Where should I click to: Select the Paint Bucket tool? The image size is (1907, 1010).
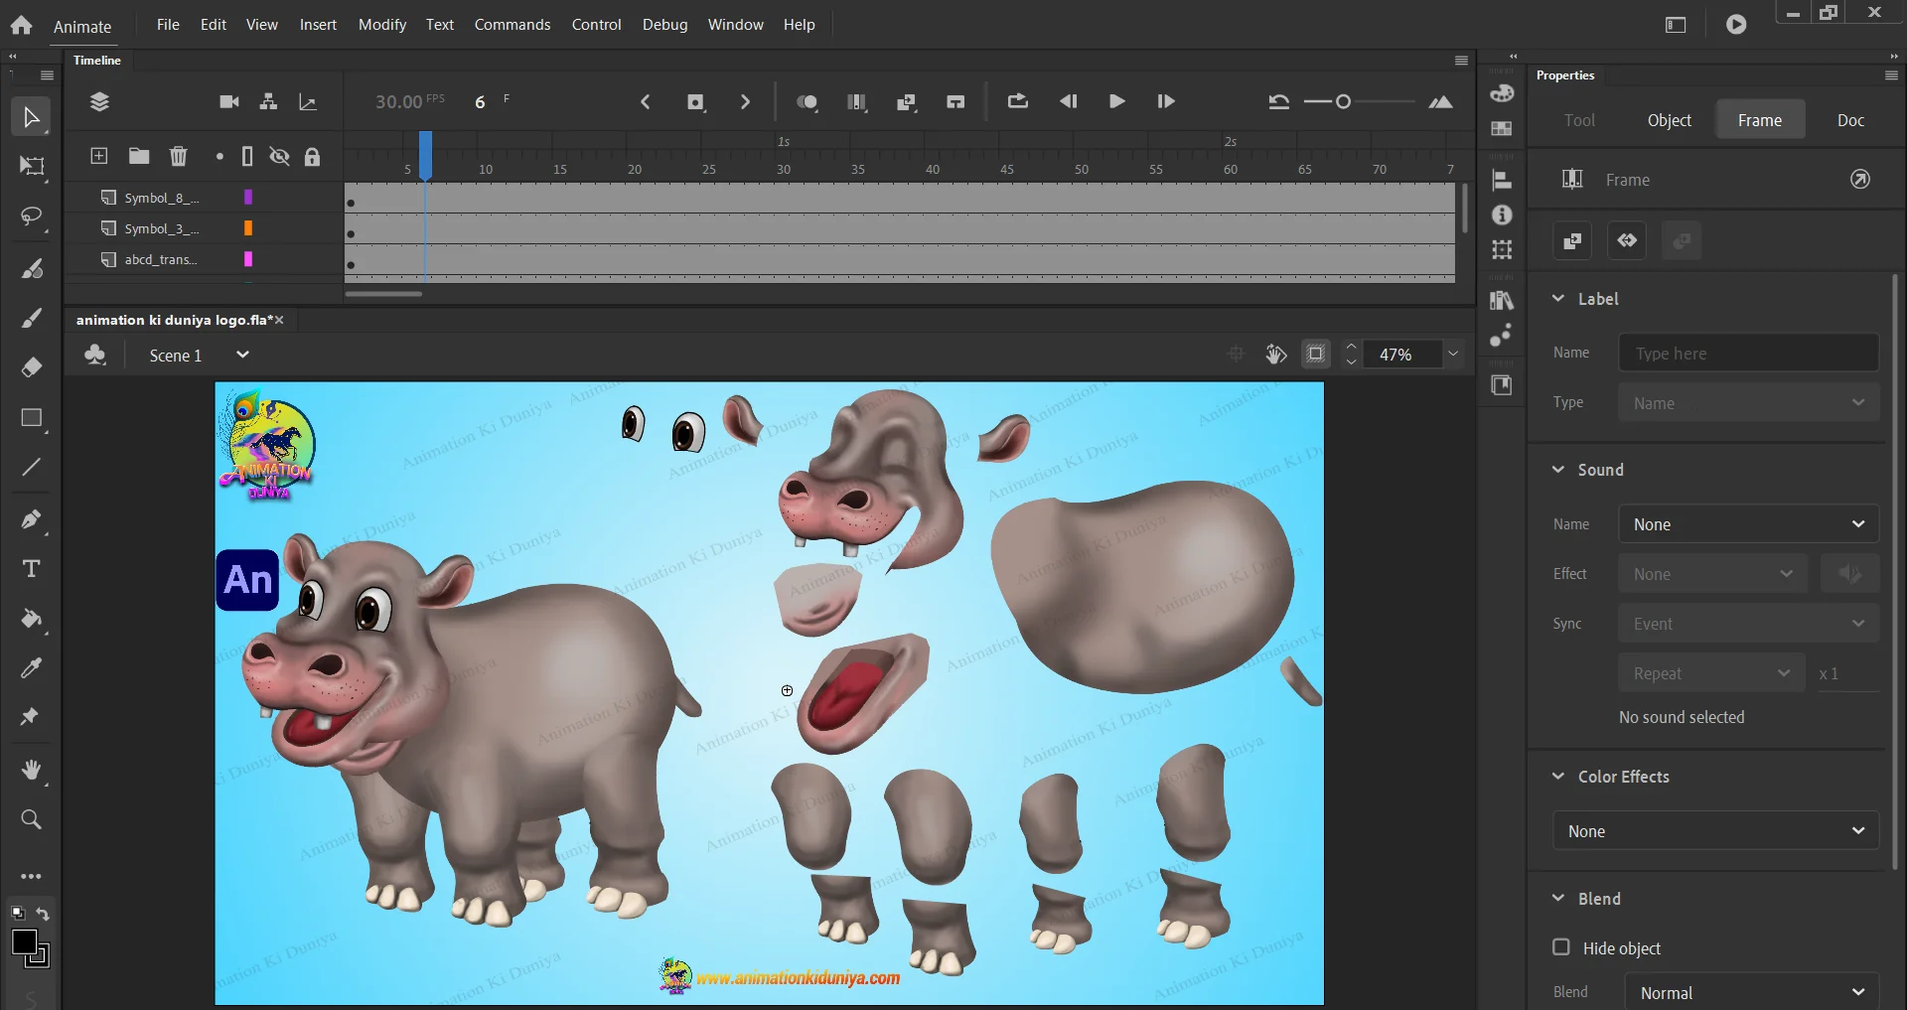click(31, 619)
